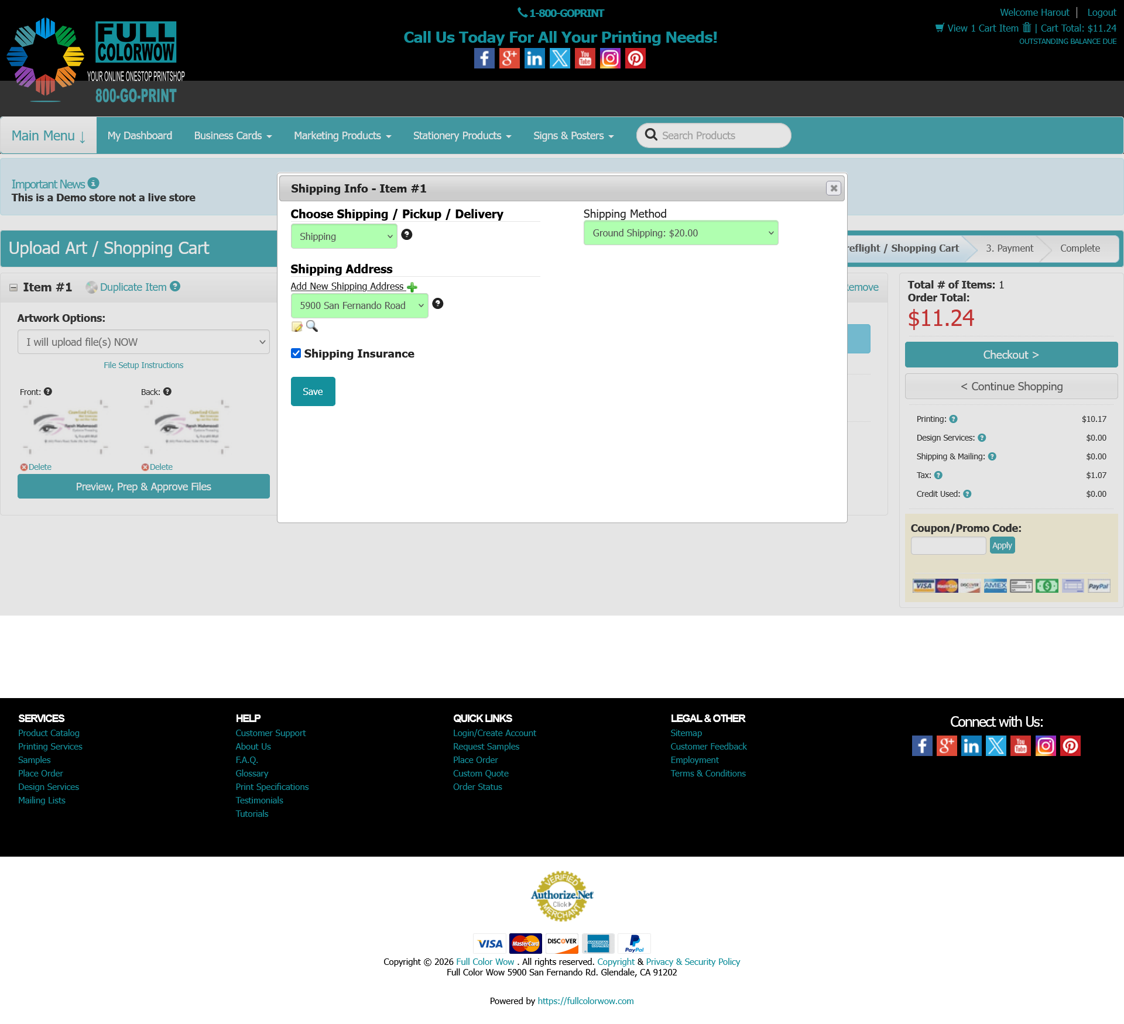Uncheck the Shipping Insurance checkbox
The height and width of the screenshot is (1024, 1124).
pyautogui.click(x=296, y=353)
